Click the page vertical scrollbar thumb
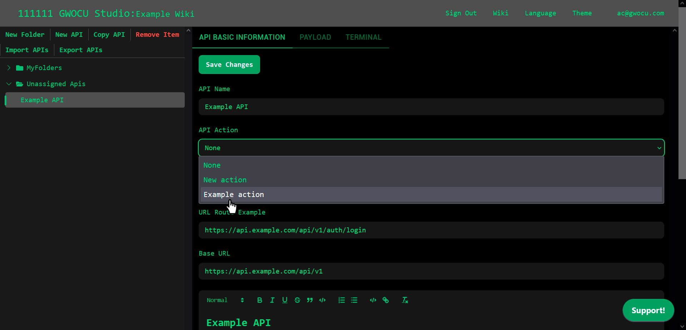This screenshot has width=686, height=330. pyautogui.click(x=682, y=93)
